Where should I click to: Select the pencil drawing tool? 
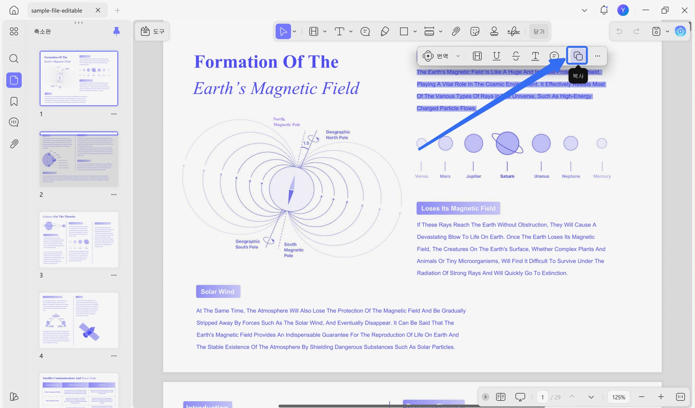pyautogui.click(x=385, y=32)
